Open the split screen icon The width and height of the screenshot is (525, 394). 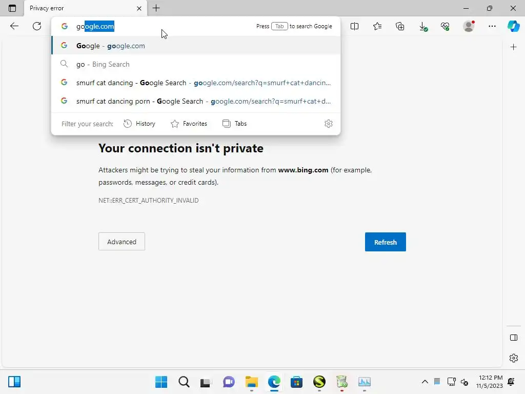[x=354, y=26]
